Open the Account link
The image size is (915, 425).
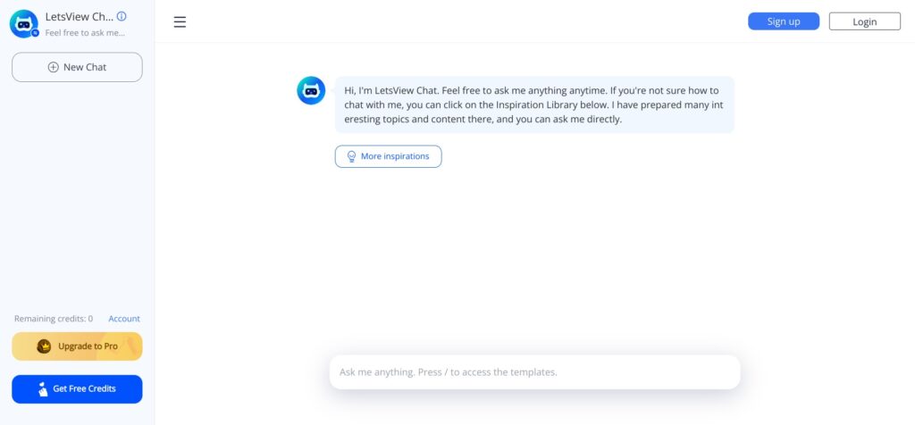(x=124, y=319)
